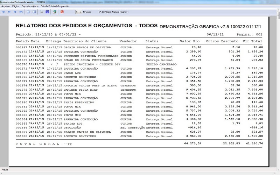Viewport: 280px width, 175px height.
Task: Click the previous page arrow icon
Action: click(x=9, y=12)
